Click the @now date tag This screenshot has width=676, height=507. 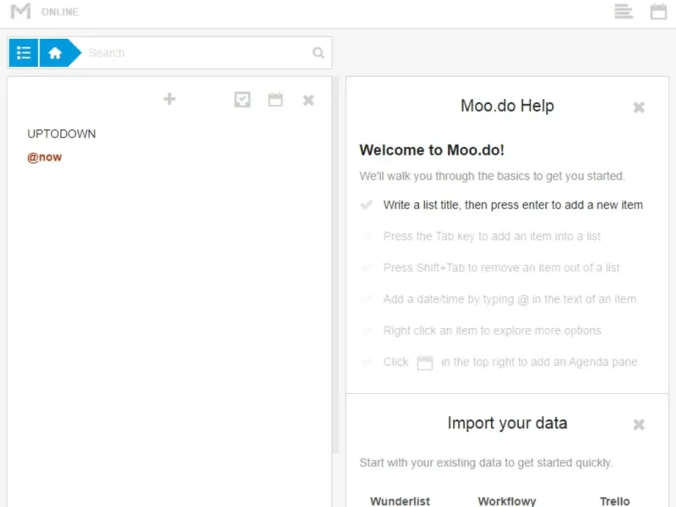pos(45,157)
